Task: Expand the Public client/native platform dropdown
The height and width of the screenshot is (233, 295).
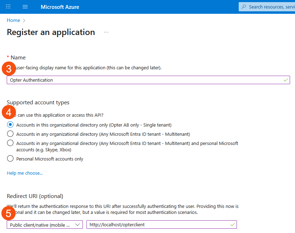Action: coord(45,225)
